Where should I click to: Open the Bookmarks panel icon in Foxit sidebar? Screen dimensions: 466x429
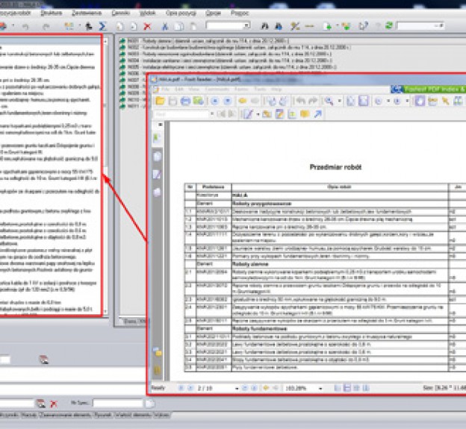[157, 138]
